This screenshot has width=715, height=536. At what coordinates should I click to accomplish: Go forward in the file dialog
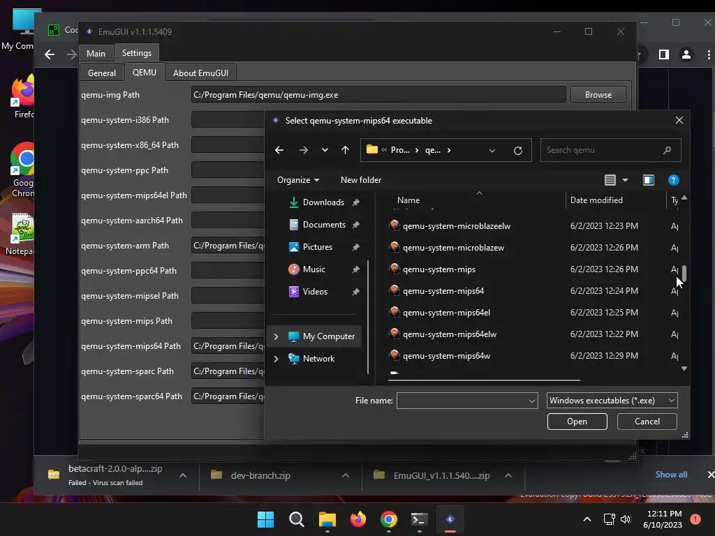pos(303,150)
